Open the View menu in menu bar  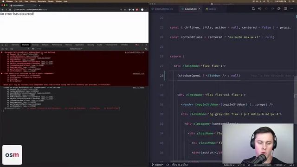point(26,1)
